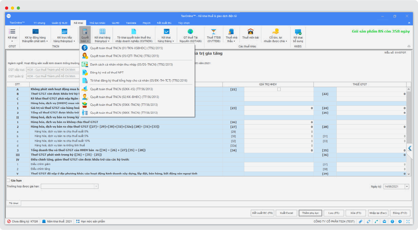
Task: Click the help question mark icon in status bar
Action: 392,221
